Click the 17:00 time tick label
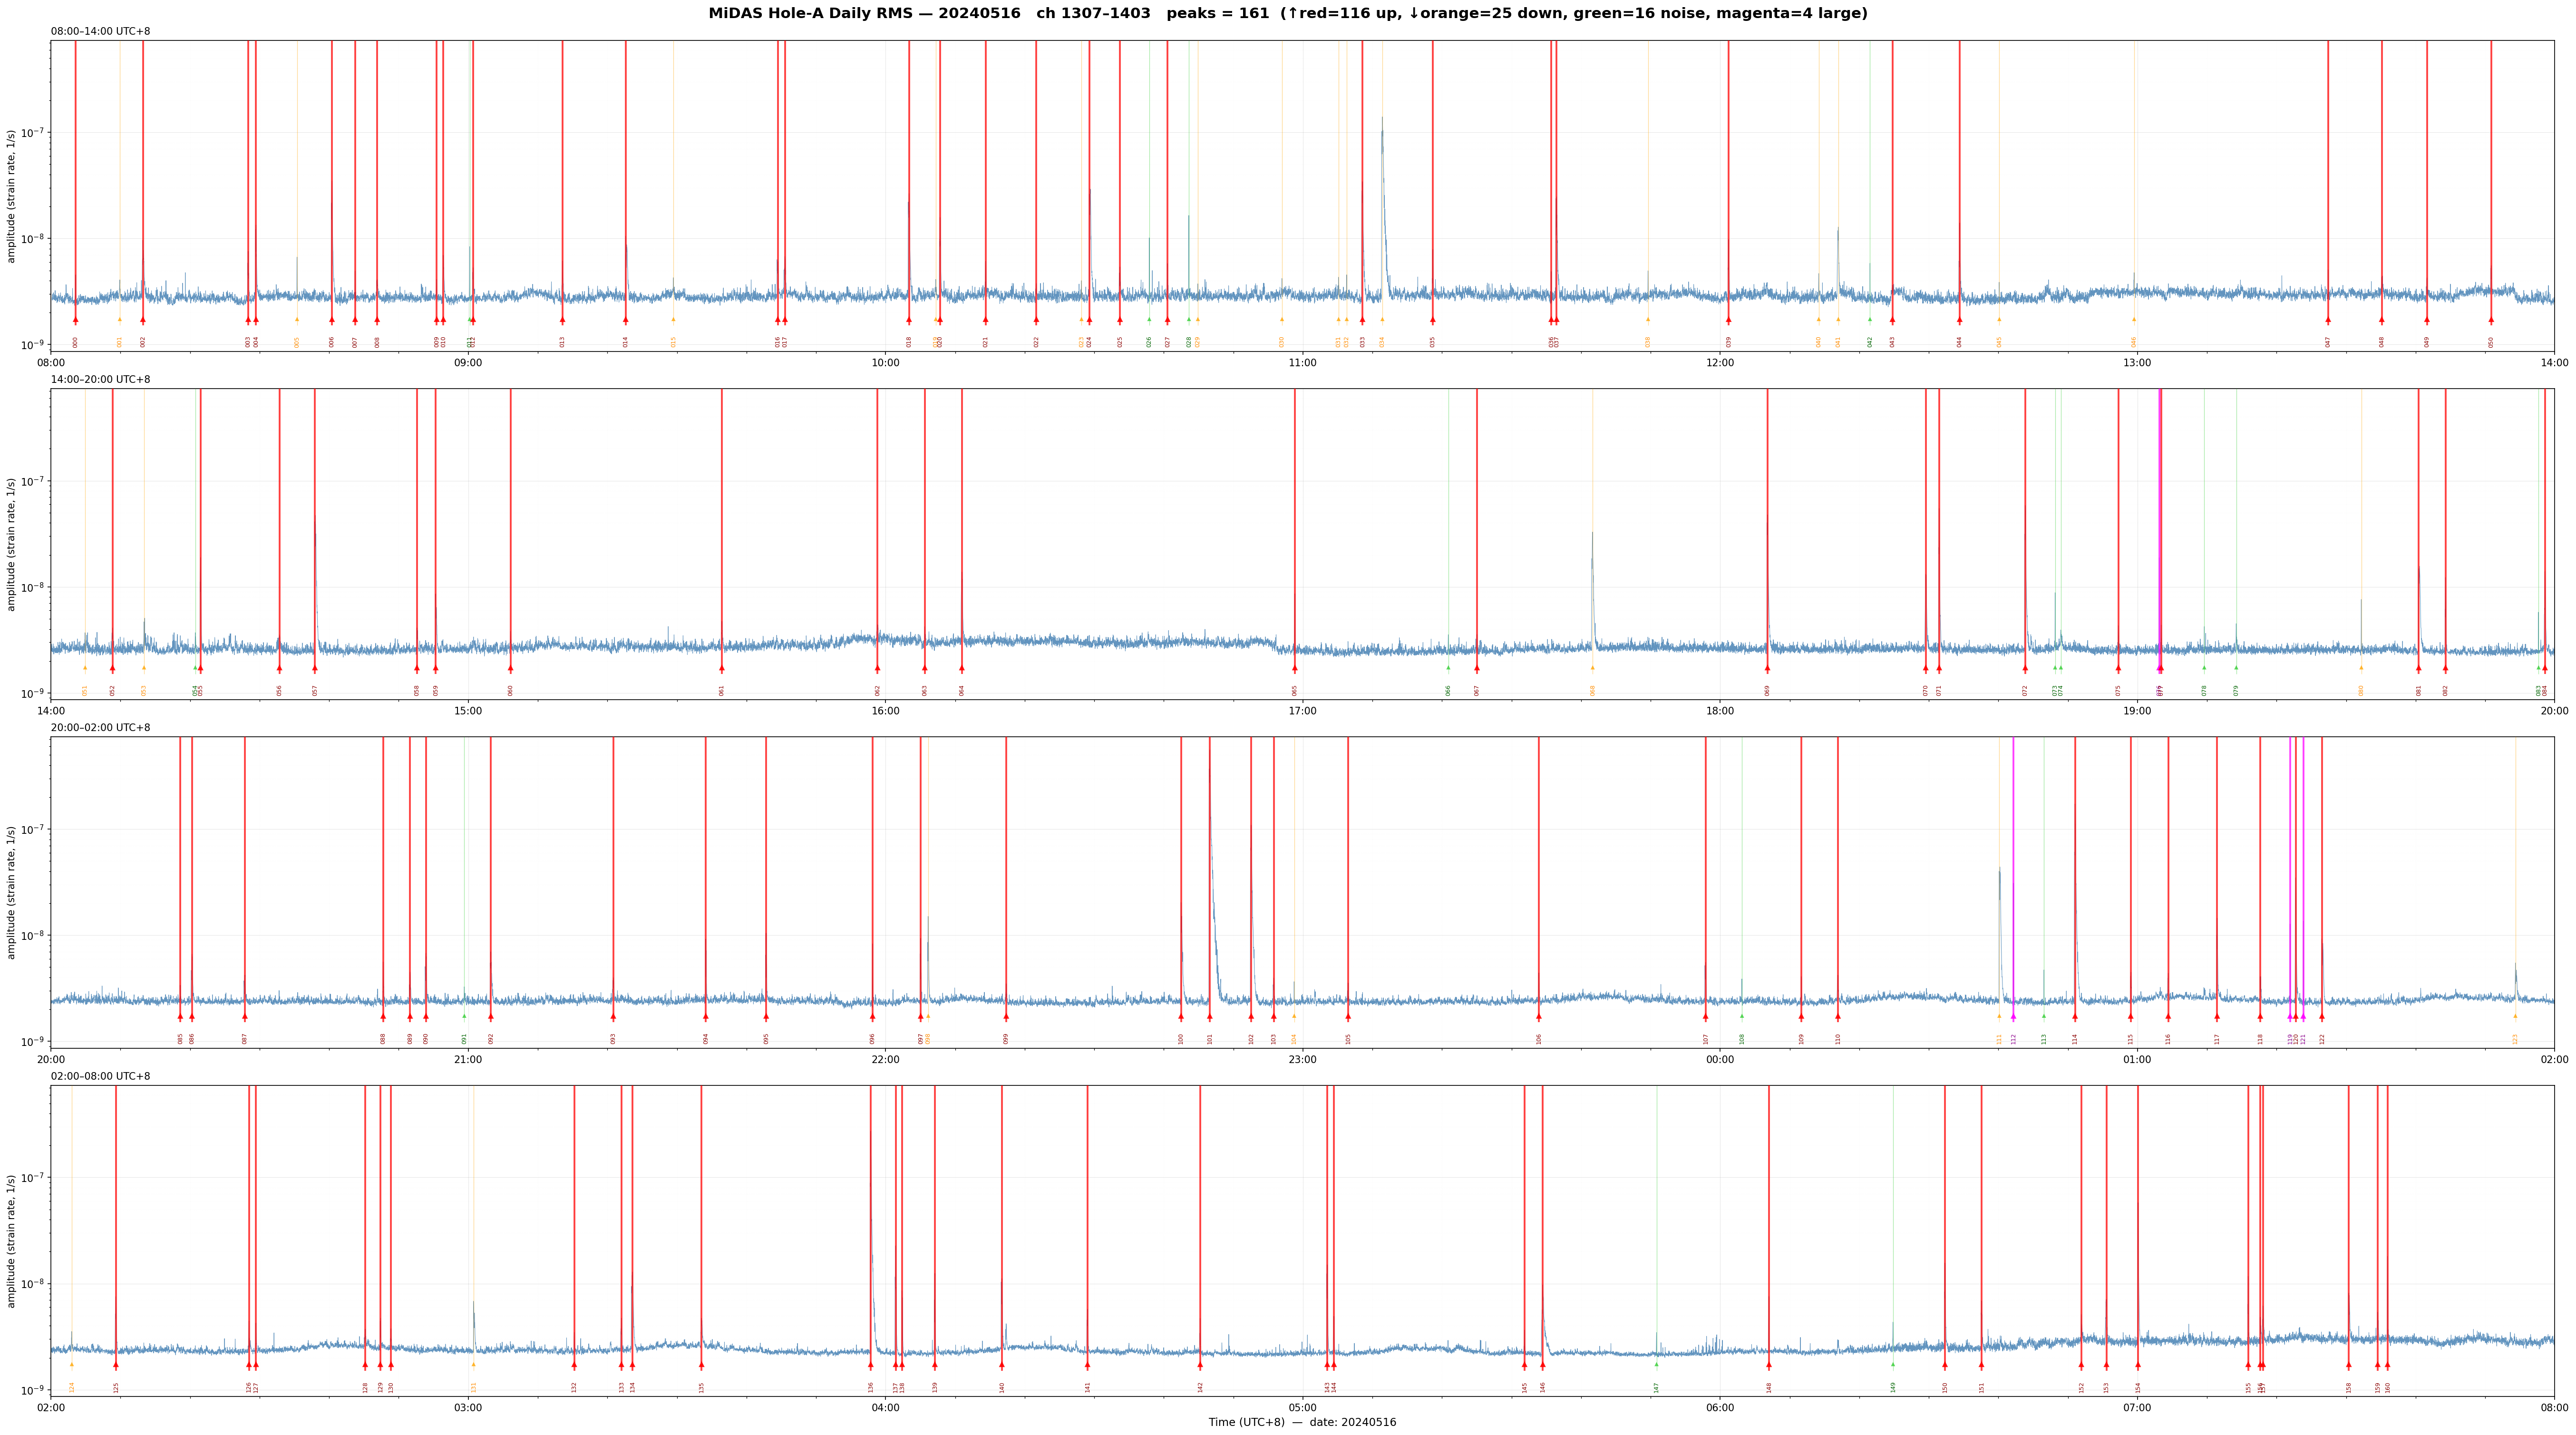Image resolution: width=2576 pixels, height=1435 pixels. tap(1302, 711)
